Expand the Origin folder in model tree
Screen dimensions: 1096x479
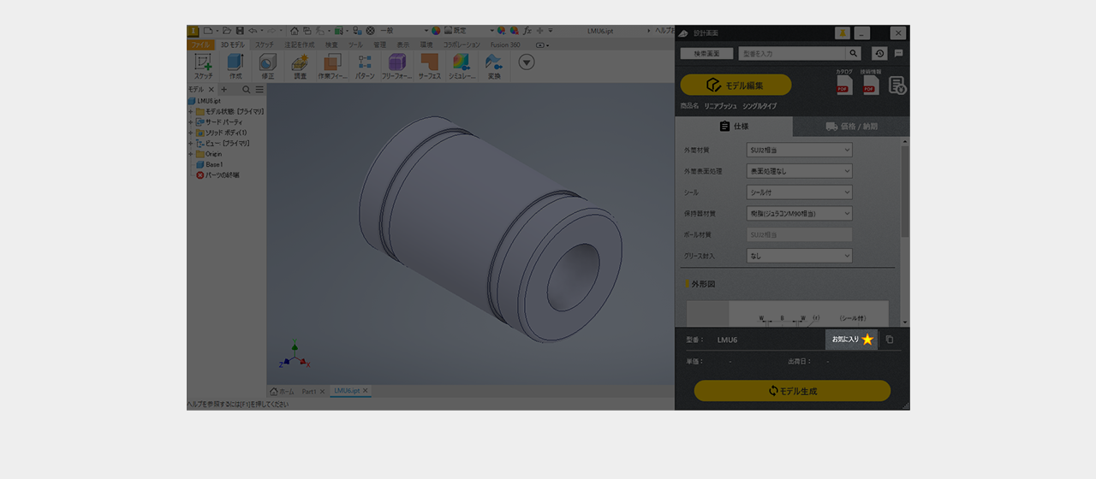pos(191,154)
